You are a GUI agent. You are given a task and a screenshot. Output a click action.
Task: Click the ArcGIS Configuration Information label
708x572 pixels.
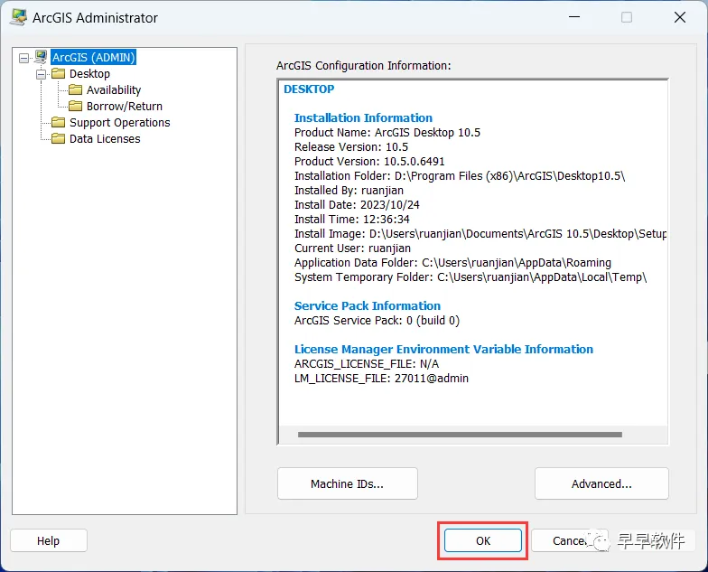coord(363,65)
